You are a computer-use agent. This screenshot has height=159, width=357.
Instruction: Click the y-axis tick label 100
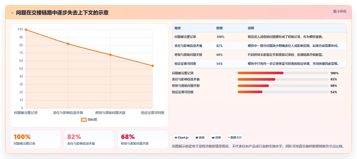coord(20,29)
